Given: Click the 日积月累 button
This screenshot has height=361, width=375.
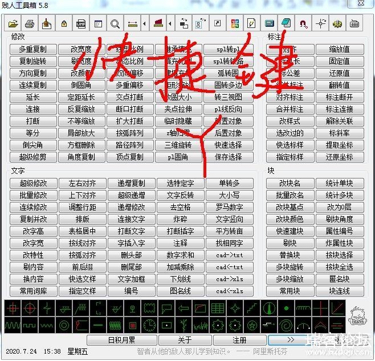Looking at the screenshot, I should (x=121, y=340).
